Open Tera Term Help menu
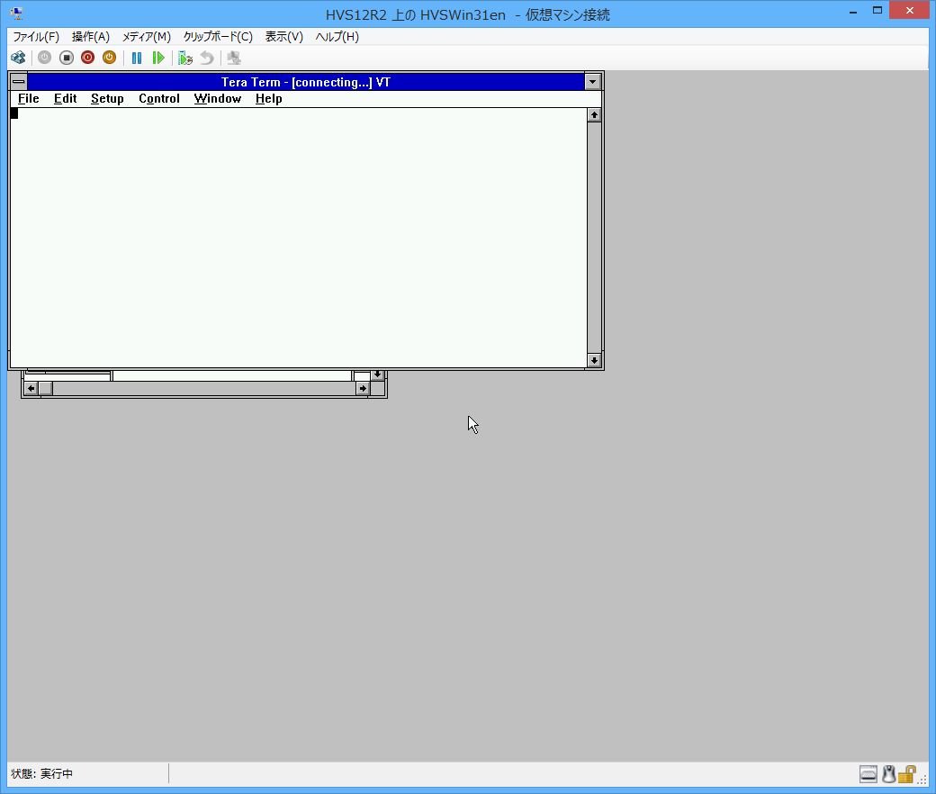936x794 pixels. pyautogui.click(x=268, y=98)
